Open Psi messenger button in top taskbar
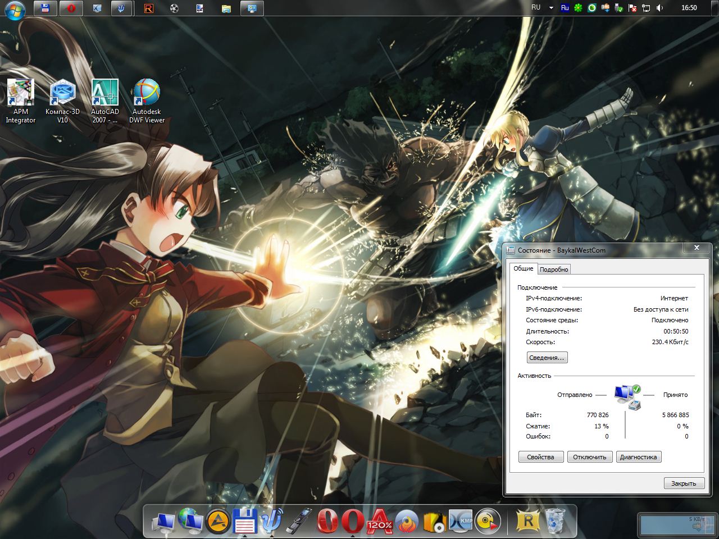The image size is (719, 539). pos(122,8)
